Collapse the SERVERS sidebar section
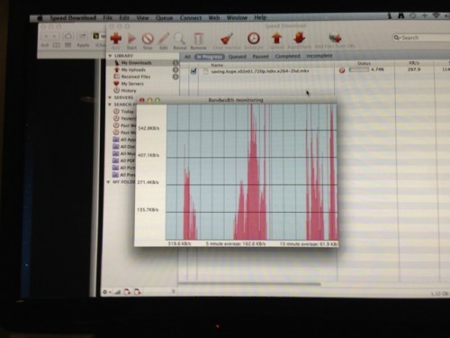 point(110,97)
